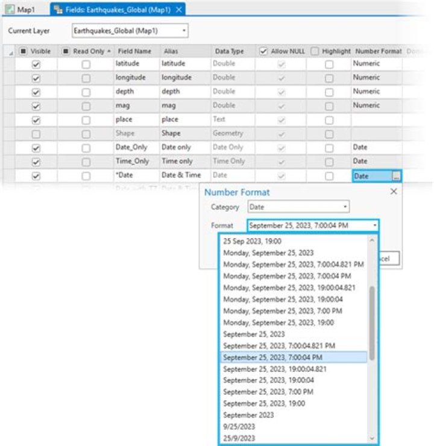434x446 pixels.
Task: Choose Monday, September 25, 2023, 19:00:04
Action: tap(294, 299)
